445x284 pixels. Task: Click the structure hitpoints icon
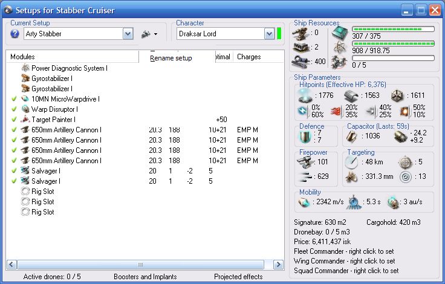(x=398, y=96)
